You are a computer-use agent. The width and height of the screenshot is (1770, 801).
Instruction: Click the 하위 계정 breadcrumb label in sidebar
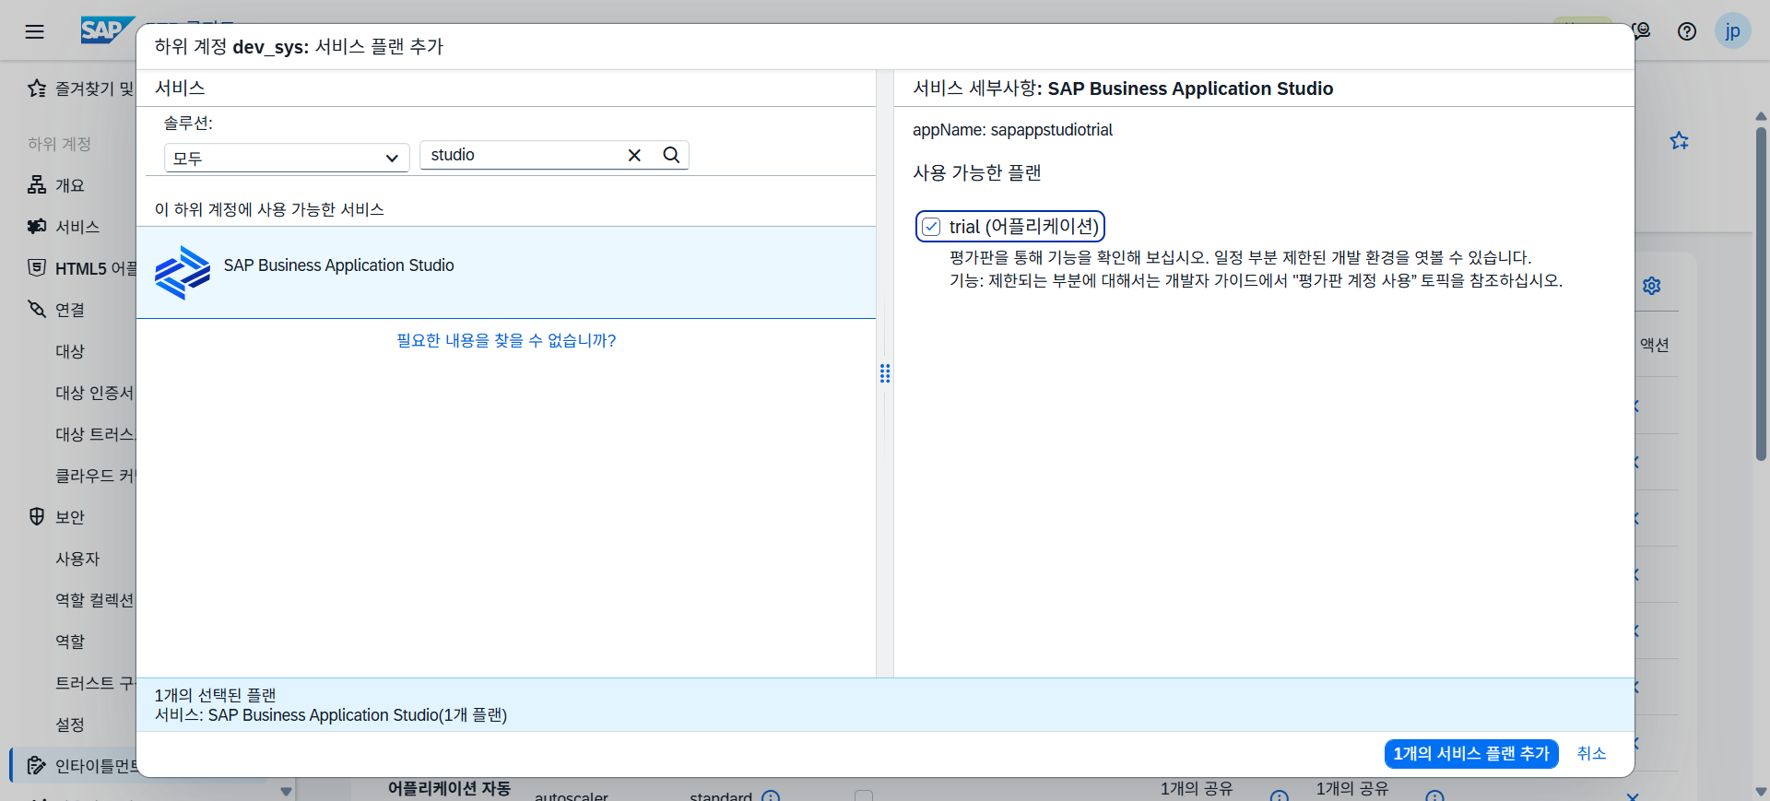pos(59,144)
